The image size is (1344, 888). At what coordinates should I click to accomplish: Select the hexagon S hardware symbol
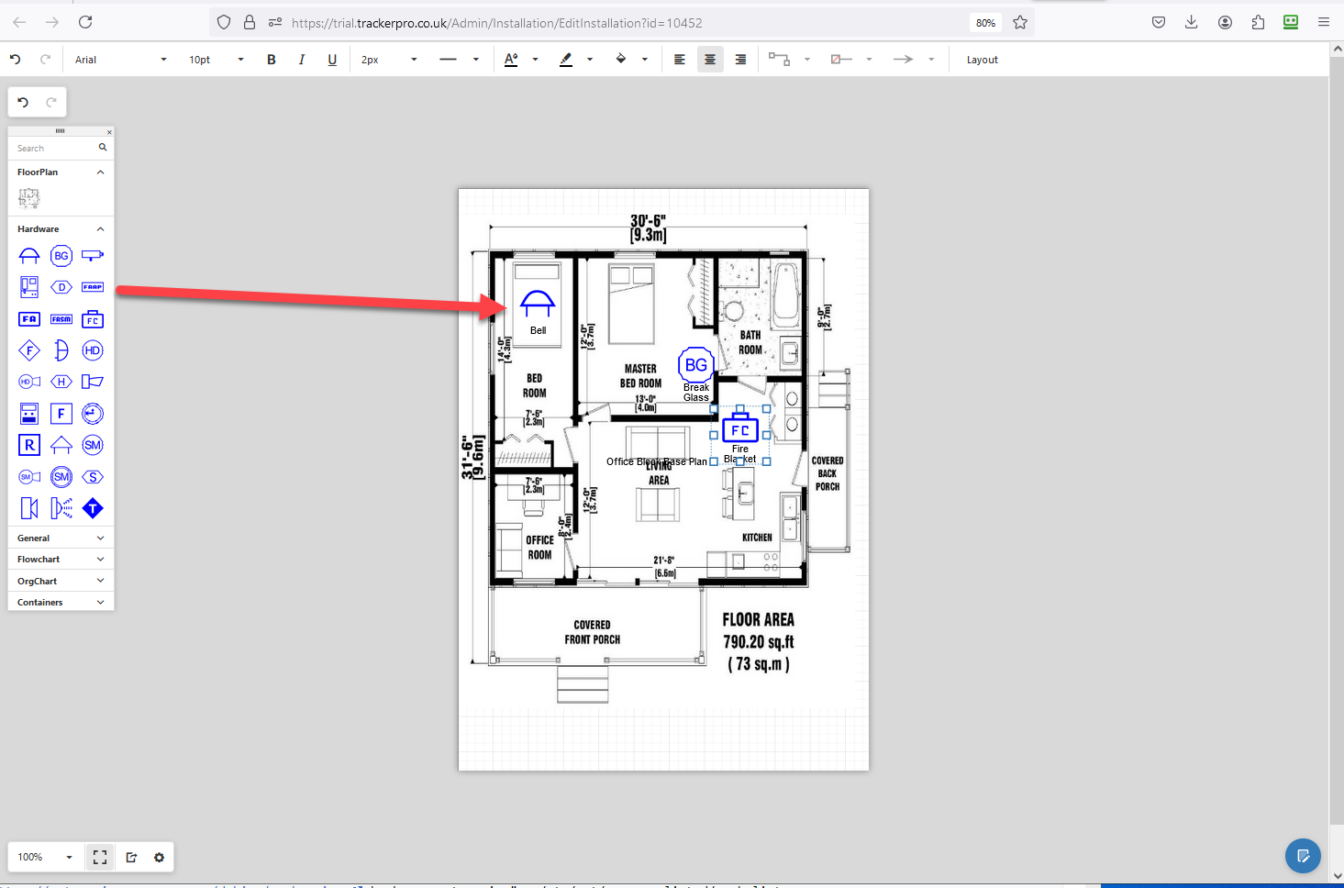coord(93,477)
